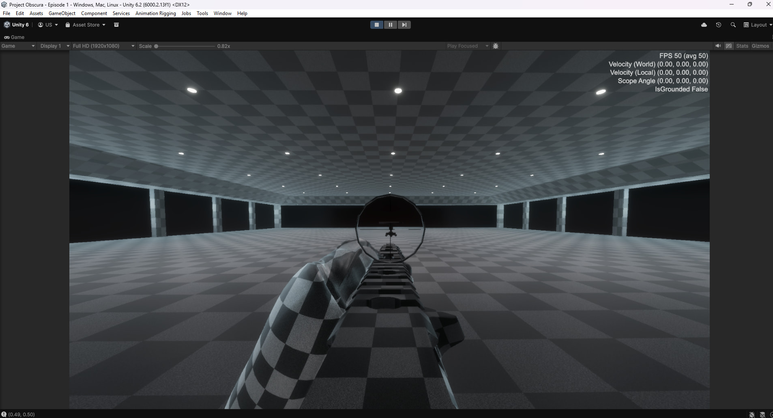
Task: Adjust the Scale slider in Game view
Action: (x=156, y=46)
